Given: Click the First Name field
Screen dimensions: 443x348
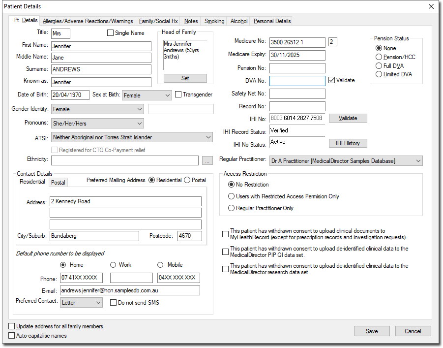Looking at the screenshot, I should 101,46.
